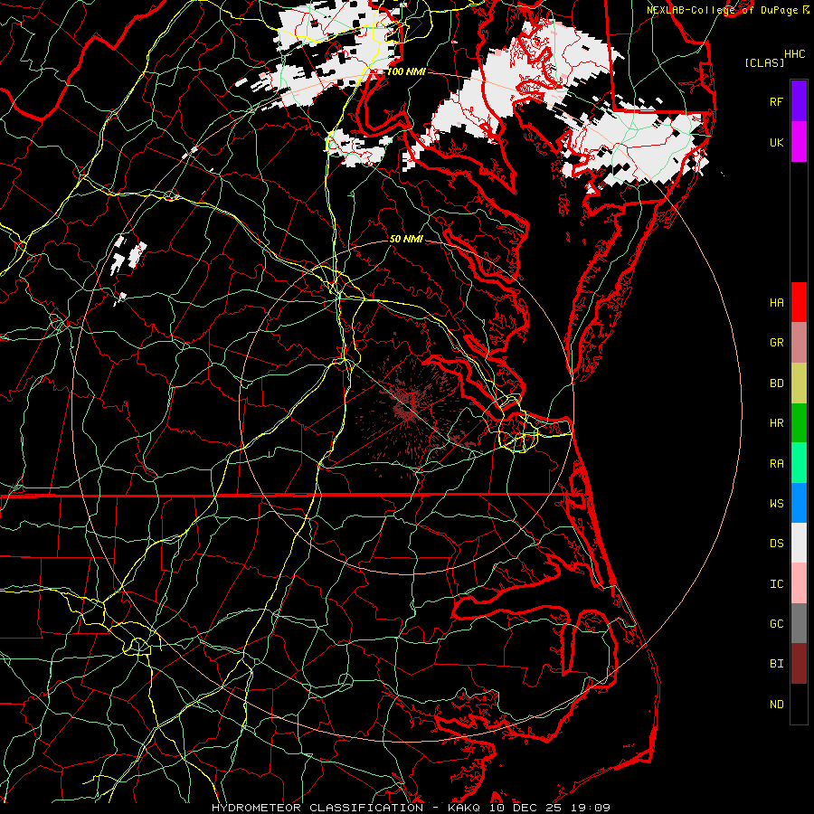
Task: Click the "HHC" product code text
Action: (x=794, y=54)
